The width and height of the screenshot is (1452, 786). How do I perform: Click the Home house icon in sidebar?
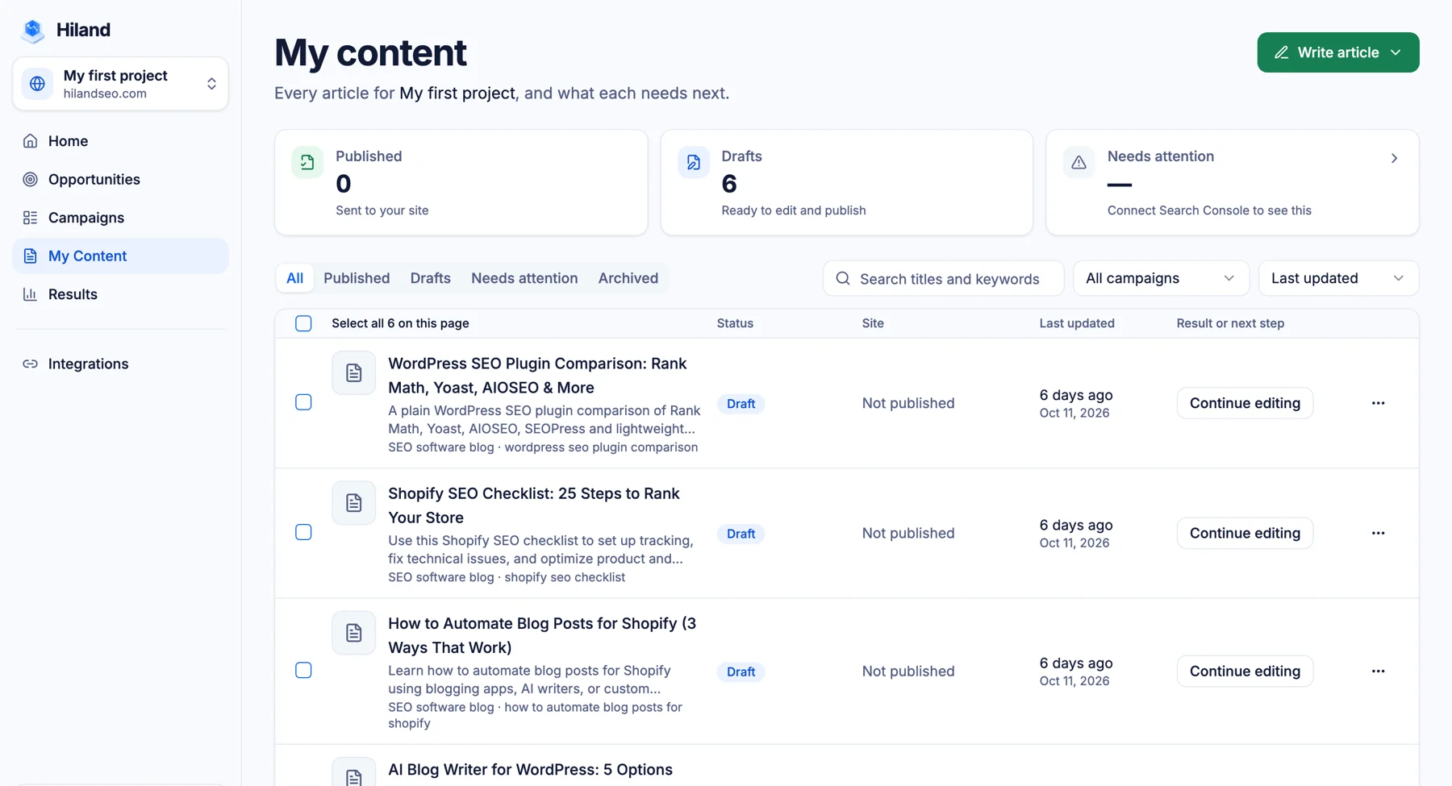30,141
